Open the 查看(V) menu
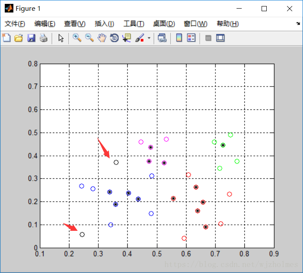303x273 pixels. tap(75, 24)
